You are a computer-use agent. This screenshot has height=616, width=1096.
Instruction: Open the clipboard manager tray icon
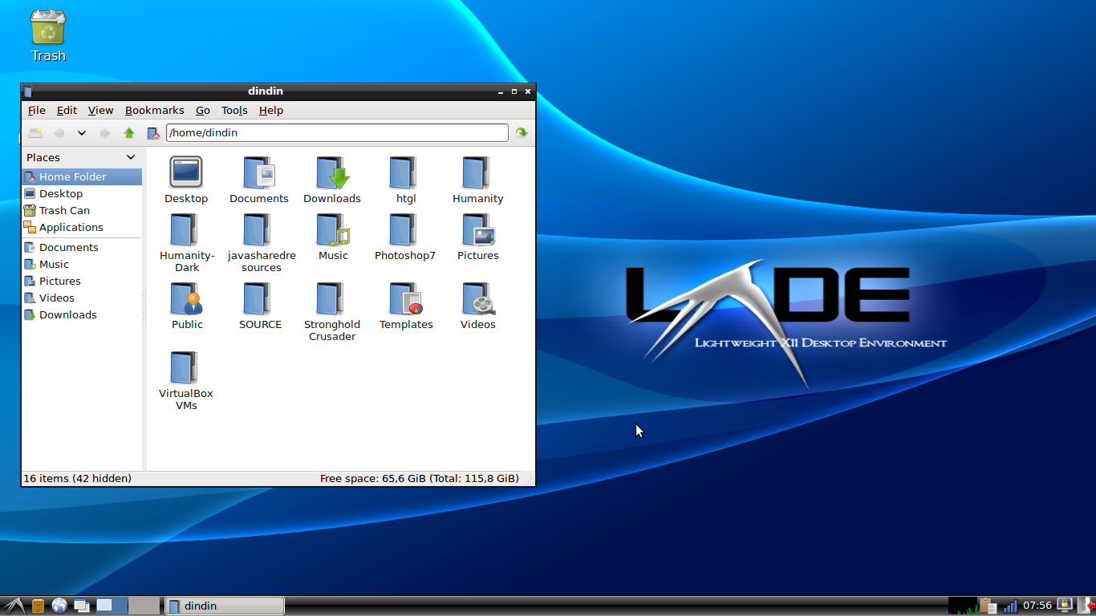click(x=988, y=606)
